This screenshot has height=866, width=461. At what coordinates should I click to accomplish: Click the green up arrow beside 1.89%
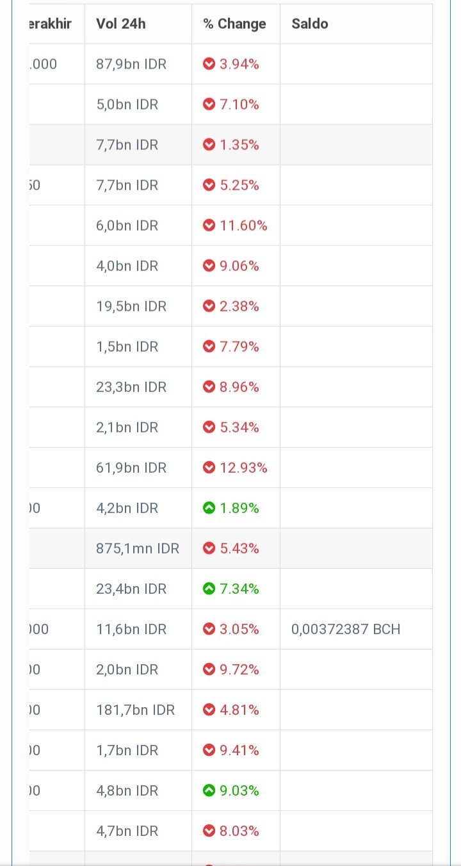[x=209, y=508]
